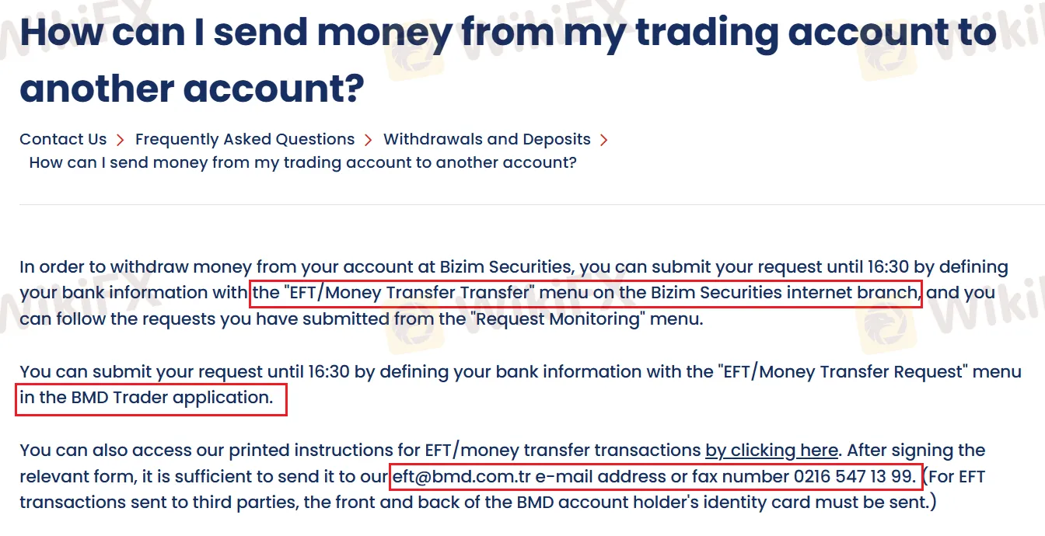This screenshot has height=536, width=1045.
Task: Click the main page heading title
Action: click(x=507, y=61)
